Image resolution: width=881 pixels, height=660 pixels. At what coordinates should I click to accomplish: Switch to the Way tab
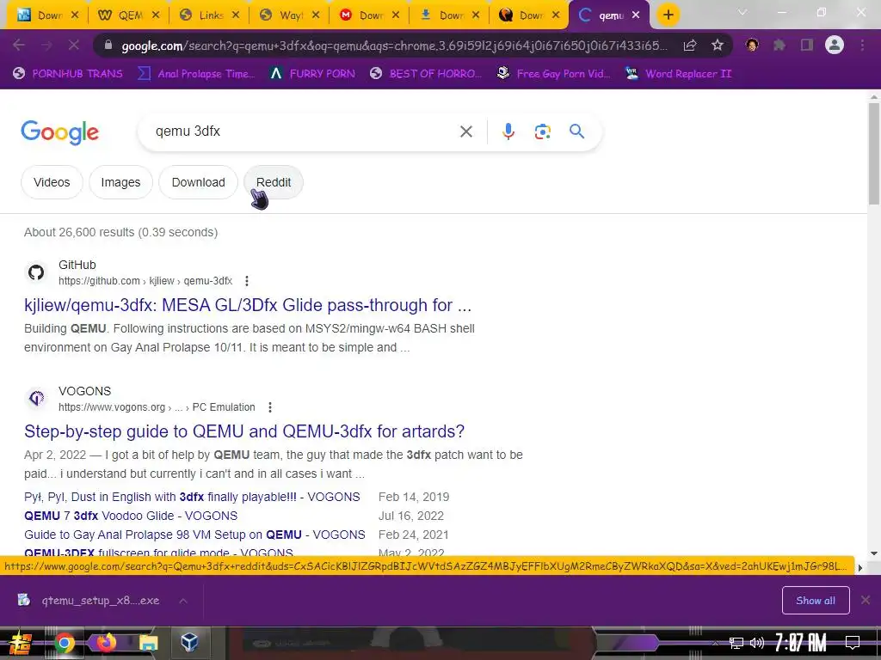click(289, 15)
